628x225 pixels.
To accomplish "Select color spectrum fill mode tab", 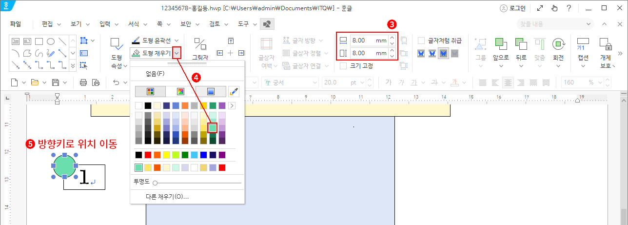I will tap(180, 91).
